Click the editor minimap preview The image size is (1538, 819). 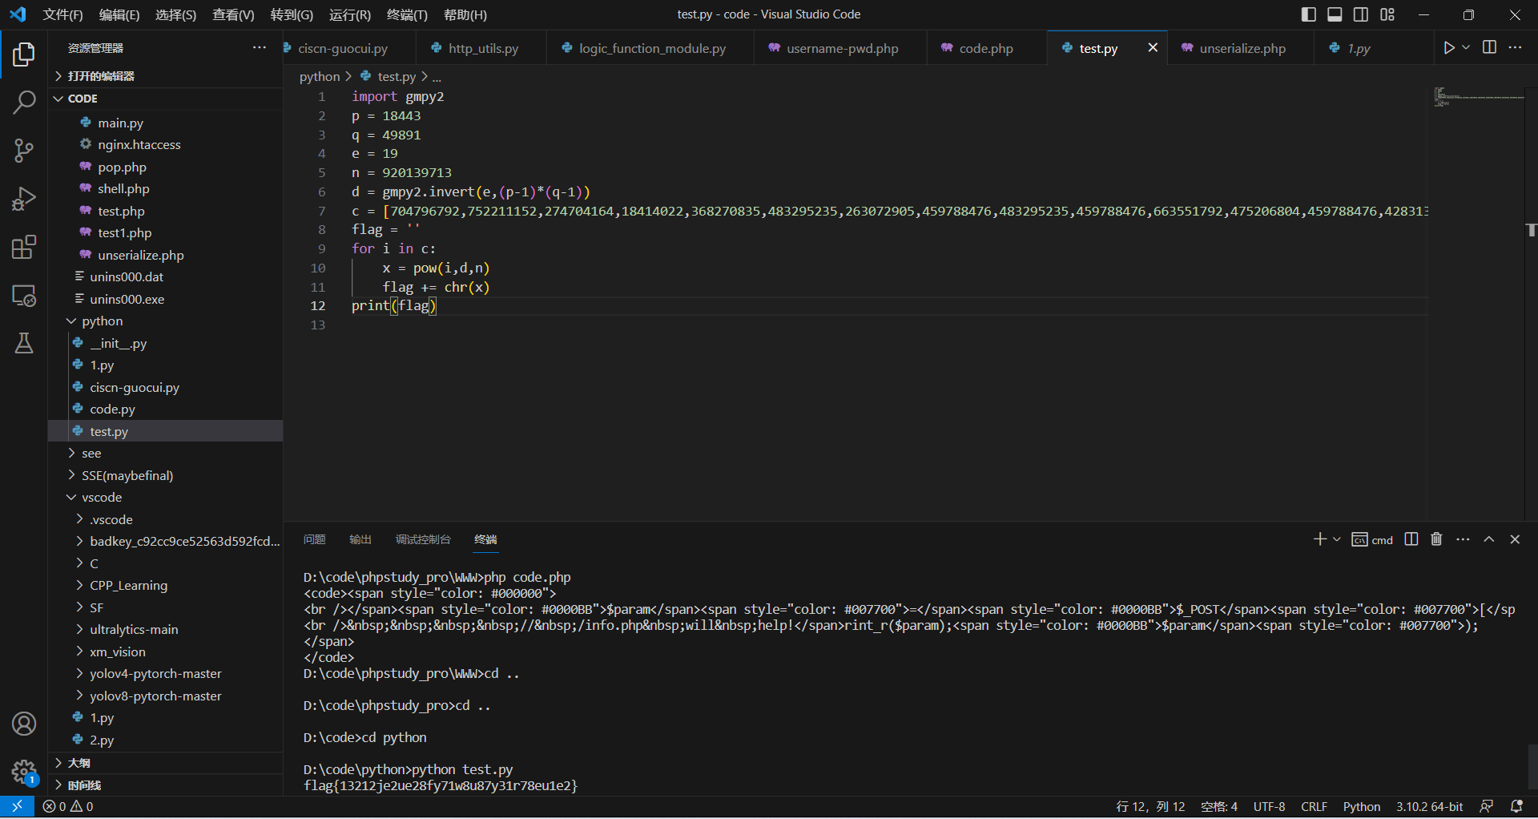coord(1478,98)
